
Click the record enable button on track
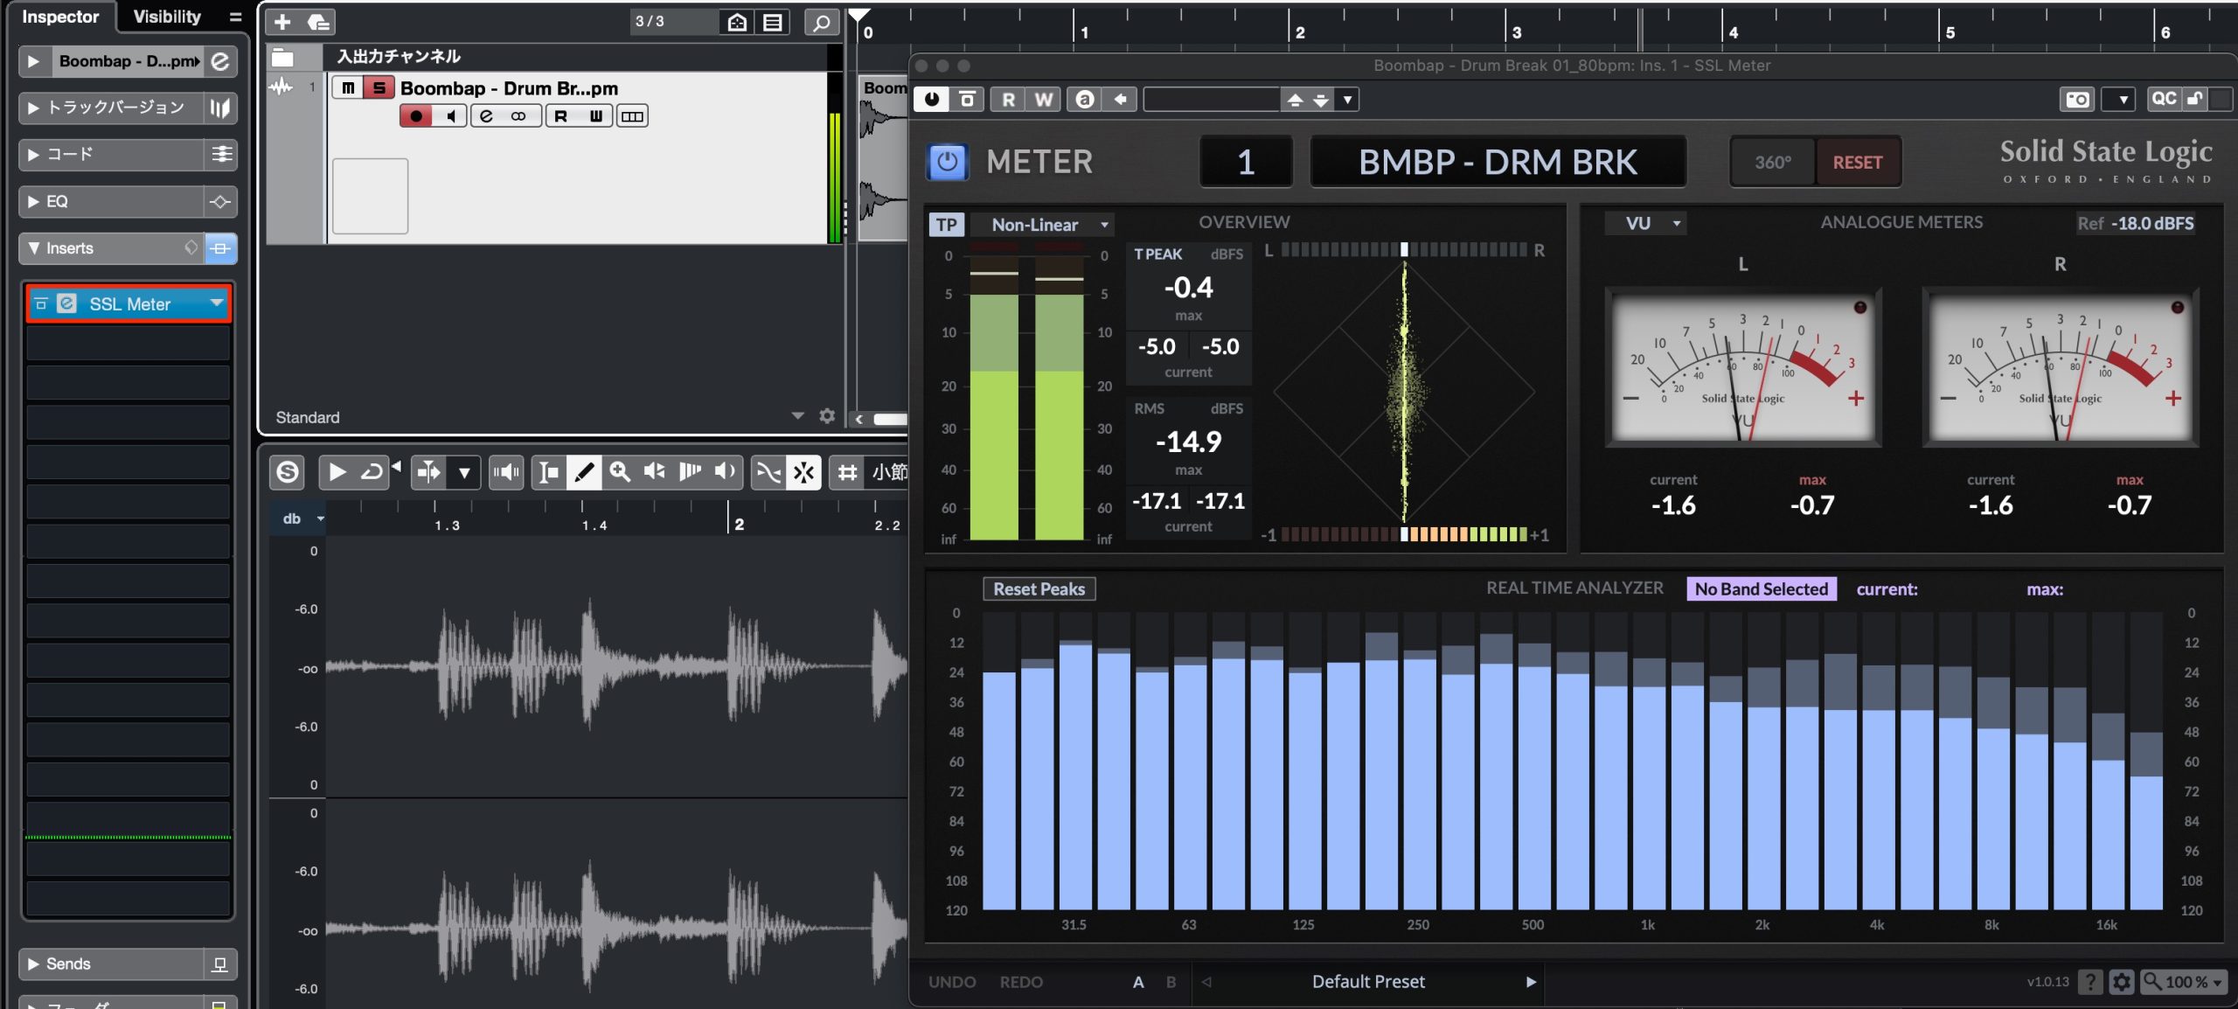pos(416,116)
